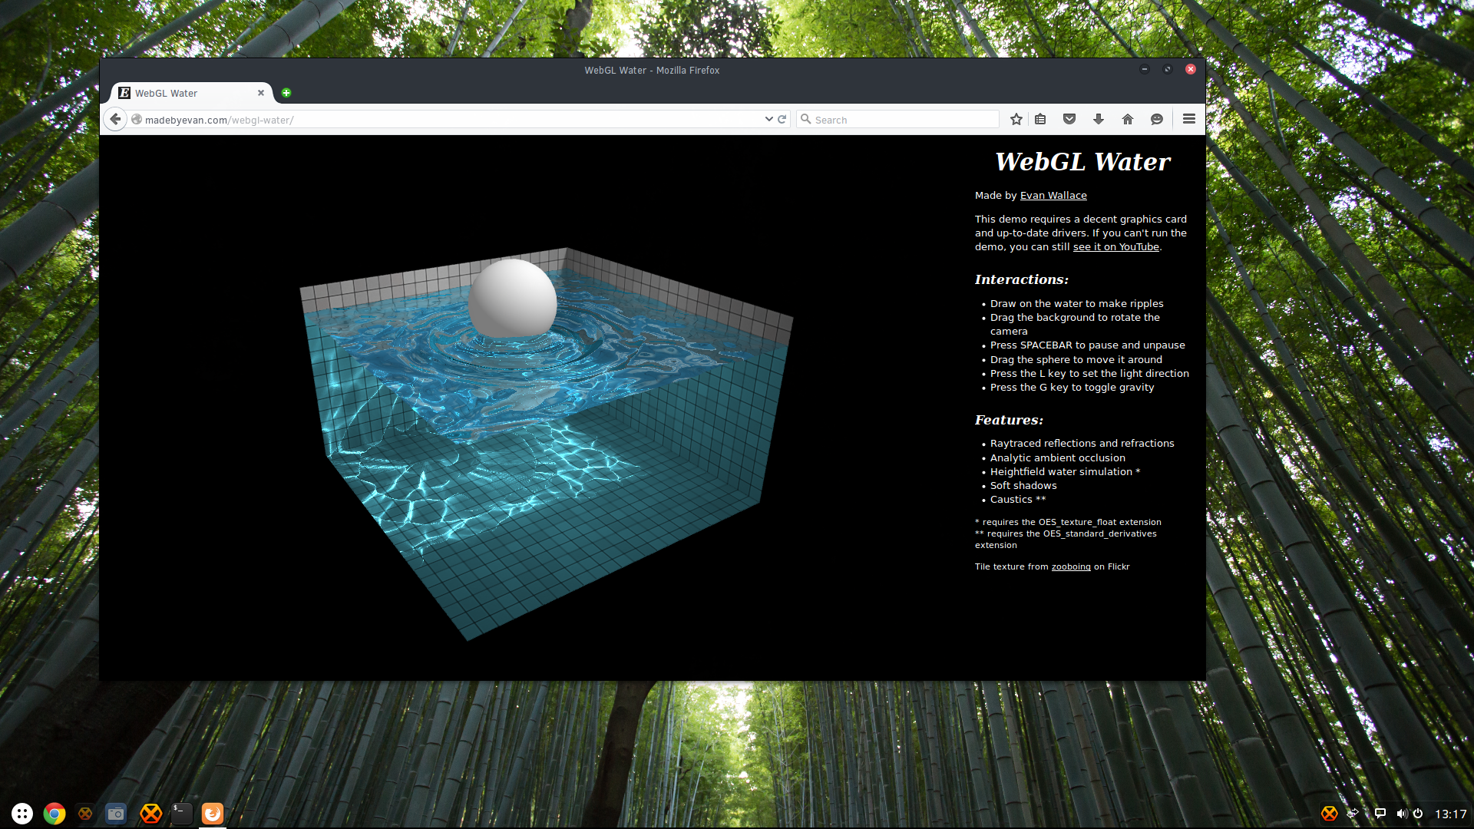Screen dimensions: 1474x829
Task: Show bookmarks list icon in toolbar
Action: (x=1040, y=119)
